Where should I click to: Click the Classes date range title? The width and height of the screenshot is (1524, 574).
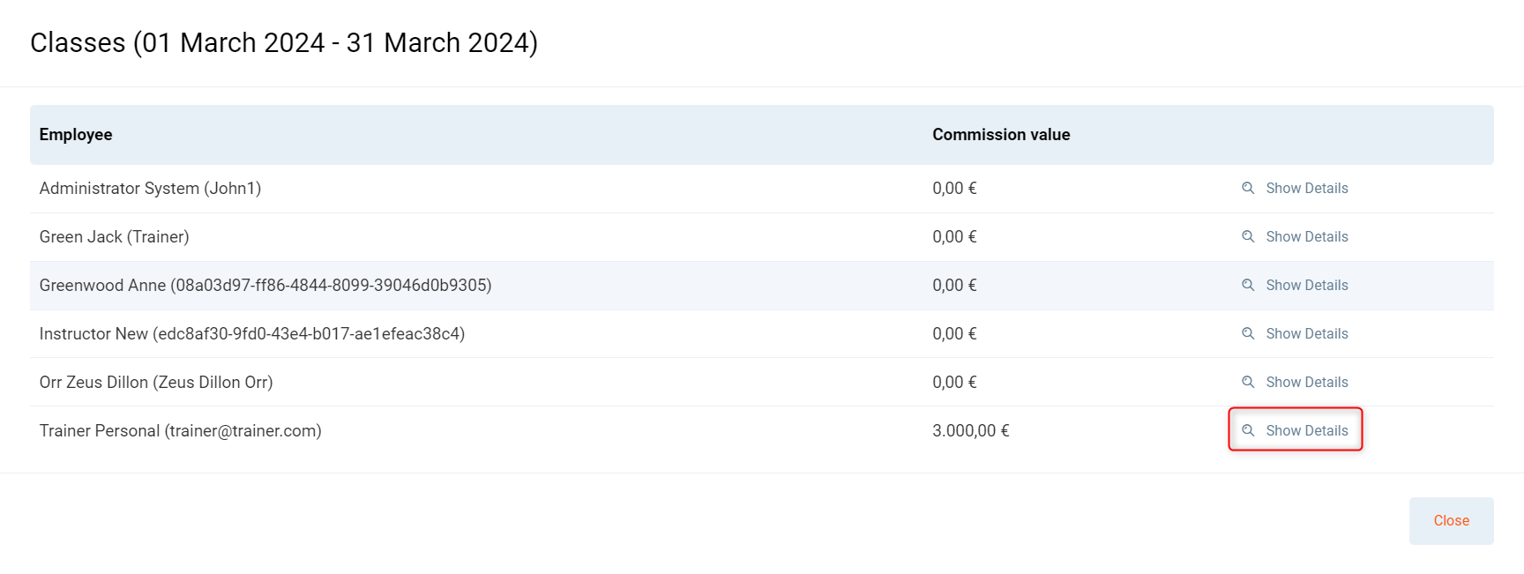pyautogui.click(x=284, y=42)
